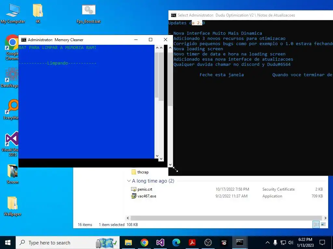The width and height of the screenshot is (333, 249).
Task: Open Microsoft Edge from the taskbar
Action: 176,243
